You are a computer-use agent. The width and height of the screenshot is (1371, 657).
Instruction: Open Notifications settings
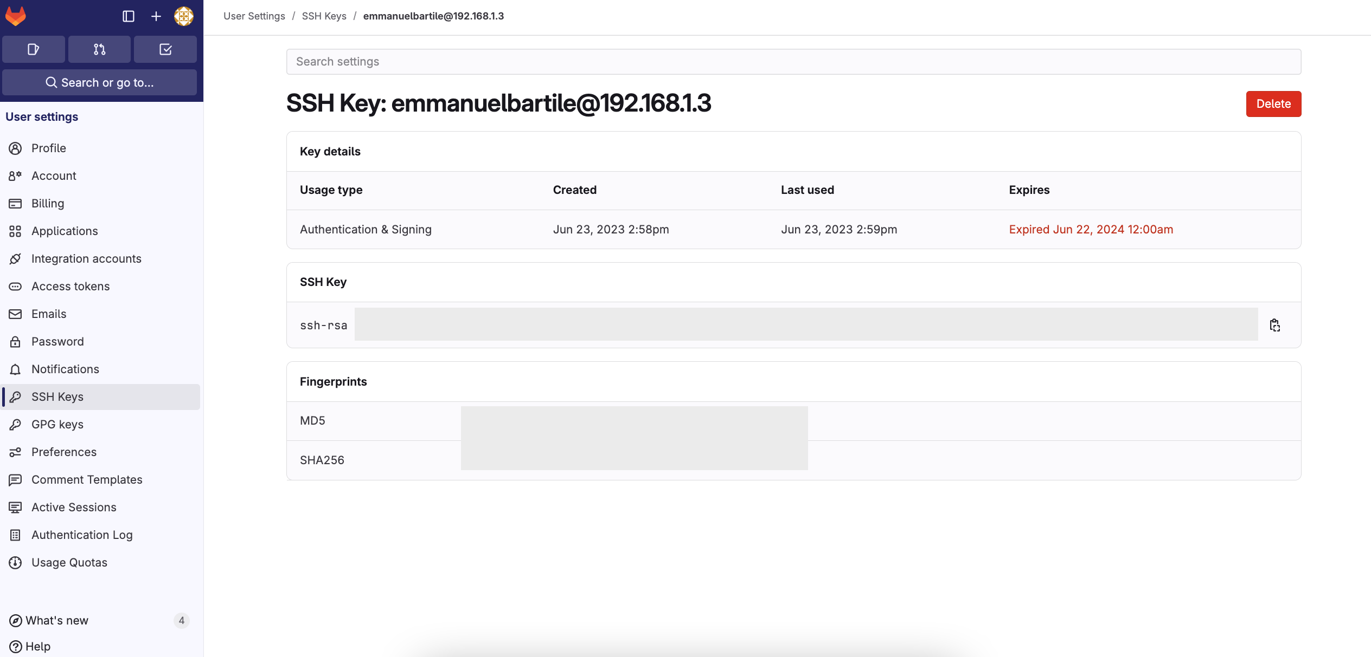click(65, 369)
